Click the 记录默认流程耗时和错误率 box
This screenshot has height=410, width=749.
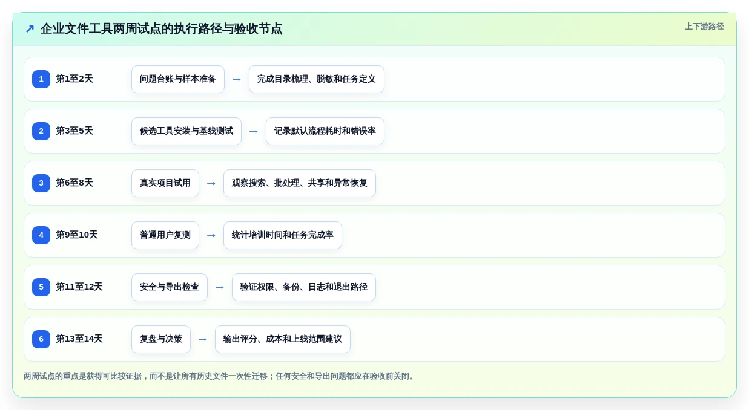tap(325, 131)
